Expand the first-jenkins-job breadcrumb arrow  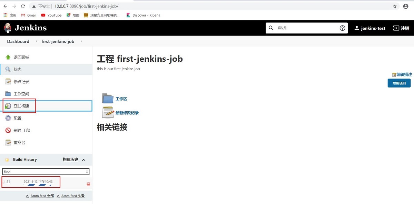point(81,41)
